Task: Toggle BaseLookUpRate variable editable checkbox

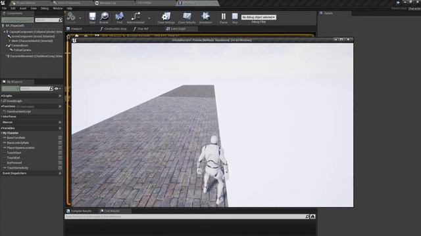Action: coord(60,143)
